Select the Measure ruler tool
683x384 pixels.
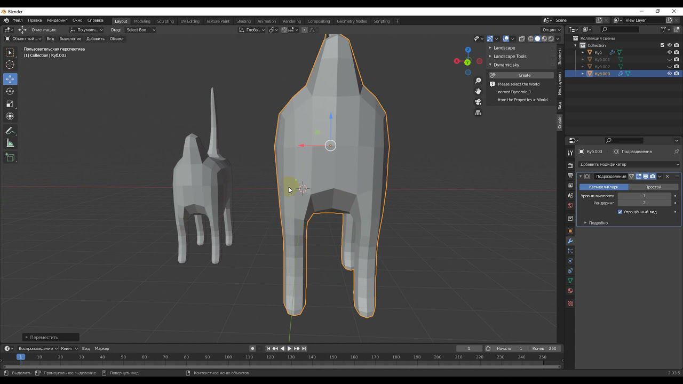click(10, 143)
